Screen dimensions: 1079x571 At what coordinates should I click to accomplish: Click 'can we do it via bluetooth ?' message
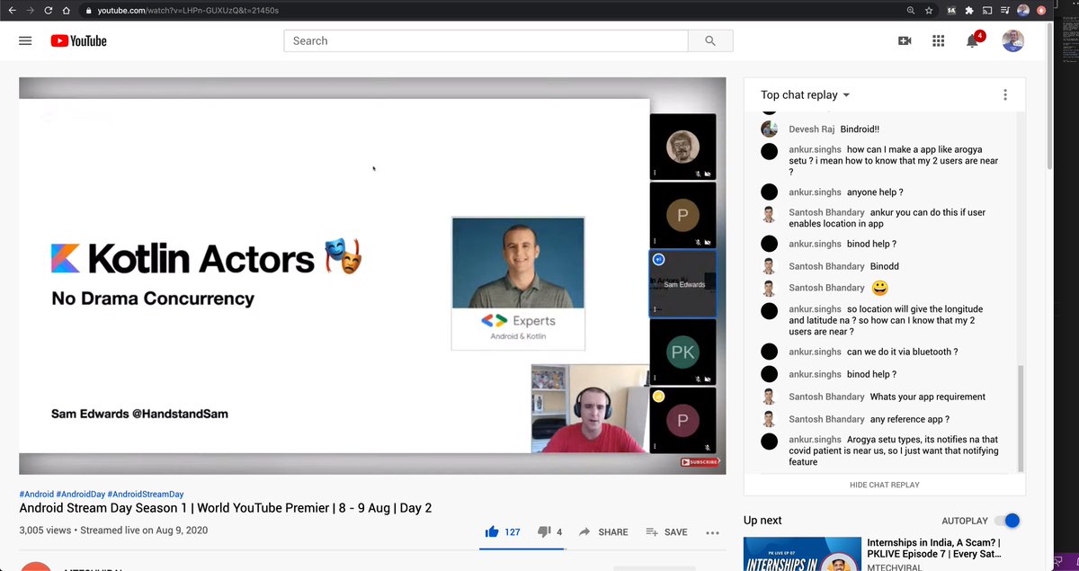coord(902,352)
